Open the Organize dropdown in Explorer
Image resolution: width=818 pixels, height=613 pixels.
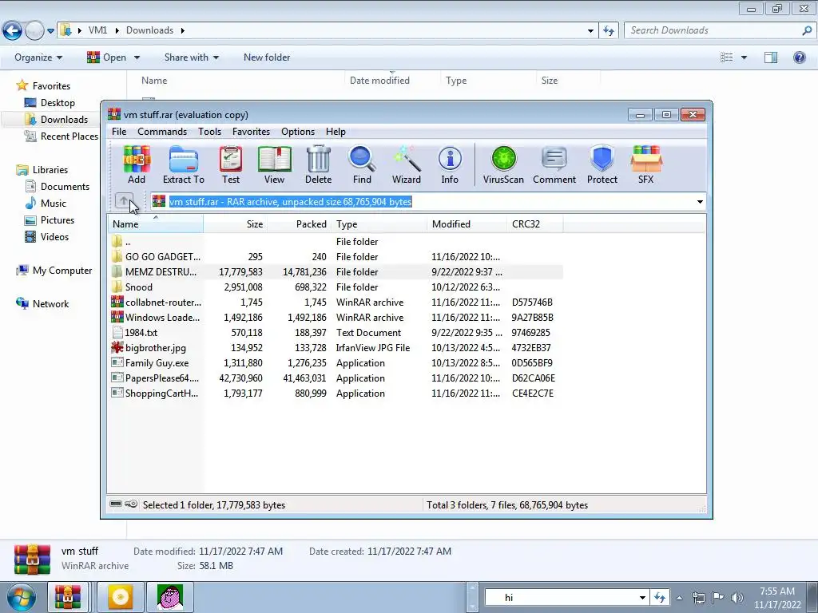(x=38, y=57)
